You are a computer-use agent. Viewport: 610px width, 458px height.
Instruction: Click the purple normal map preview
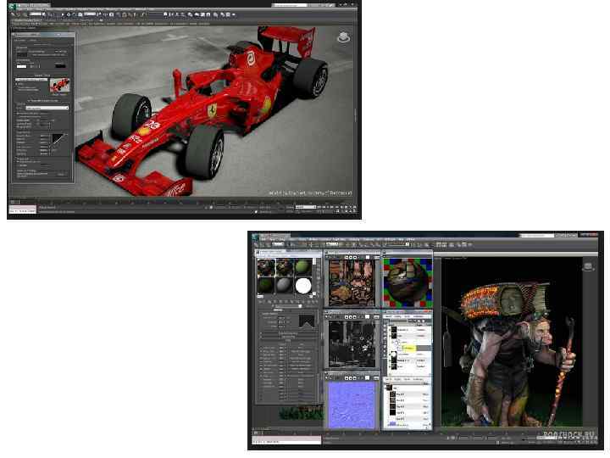(x=352, y=405)
